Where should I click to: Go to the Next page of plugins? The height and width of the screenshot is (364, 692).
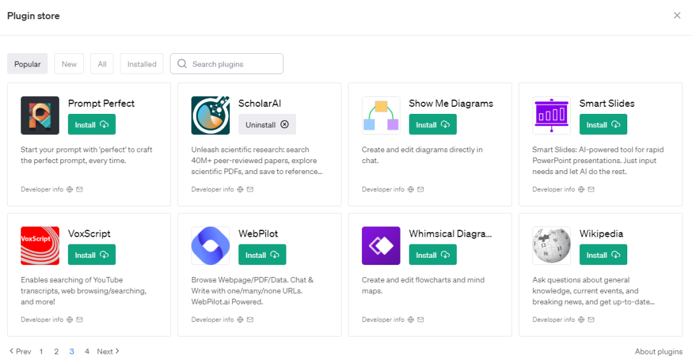(108, 351)
